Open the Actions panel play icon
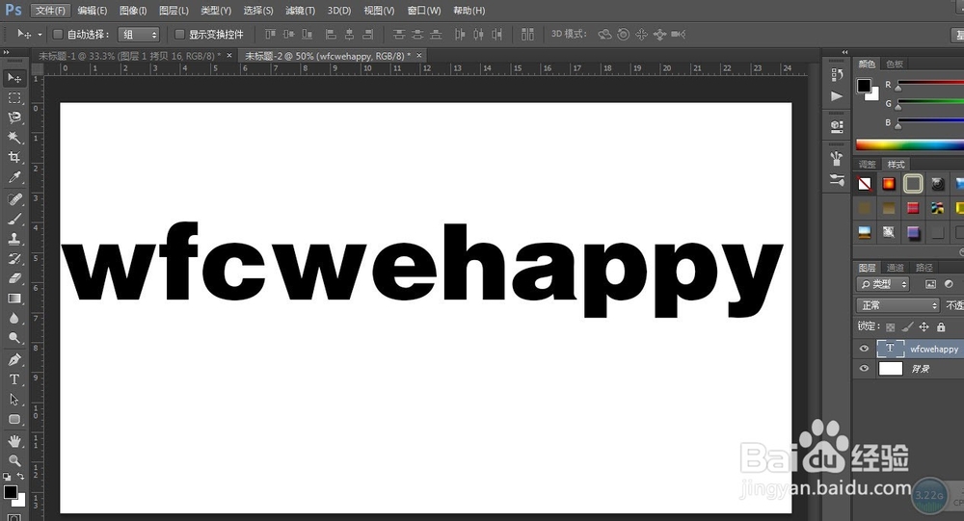Image resolution: width=964 pixels, height=521 pixels. point(837,96)
